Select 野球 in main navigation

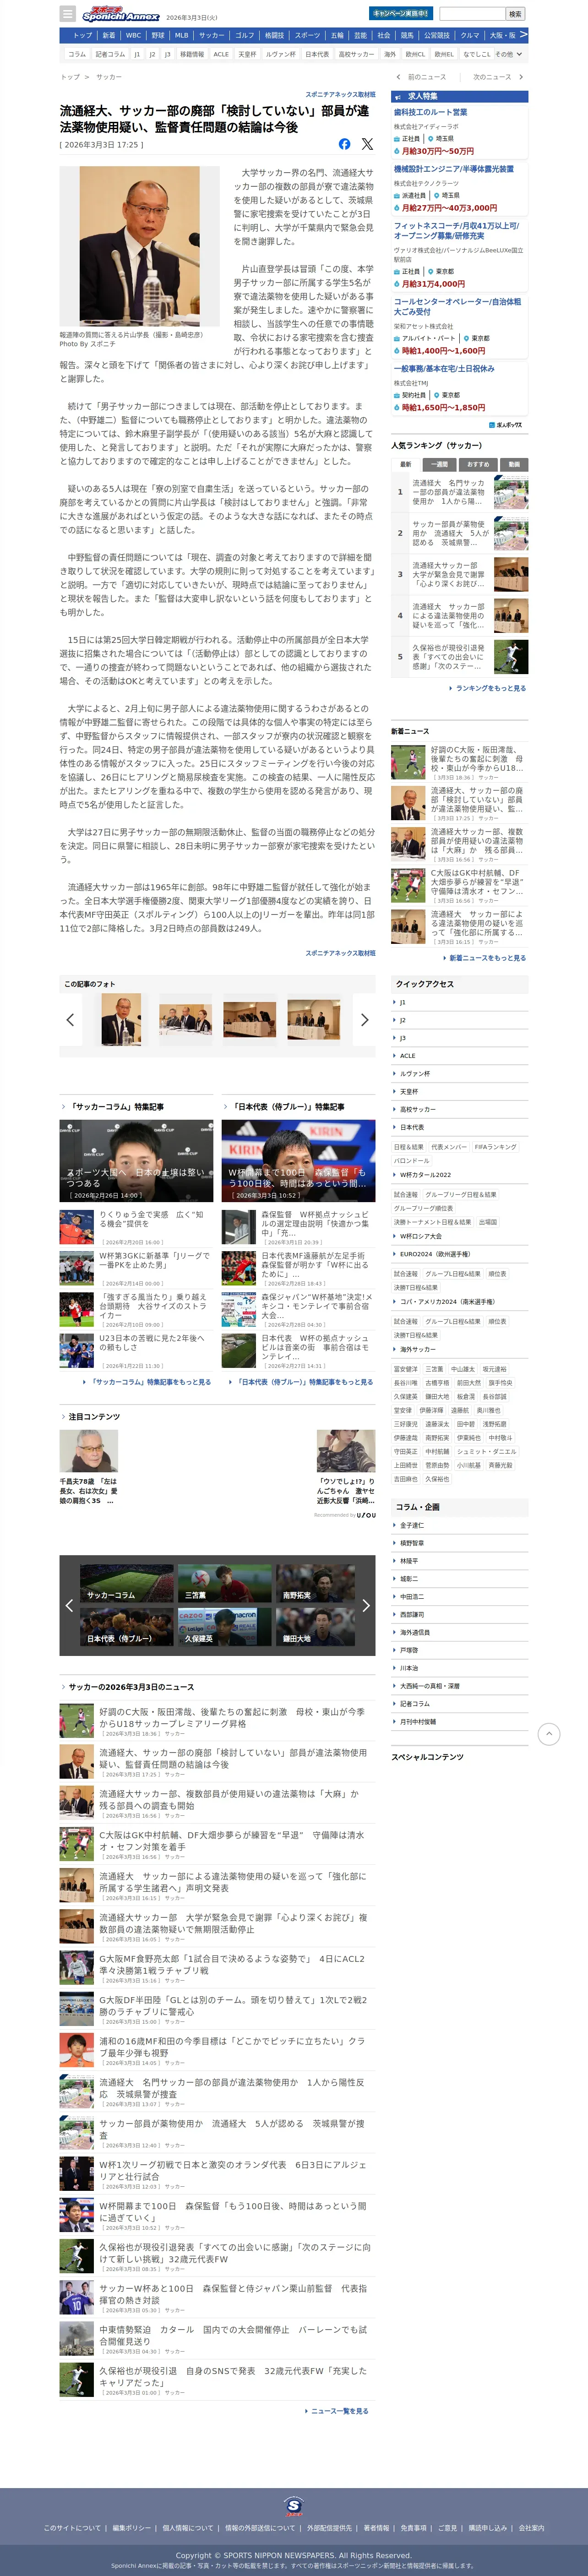click(158, 35)
